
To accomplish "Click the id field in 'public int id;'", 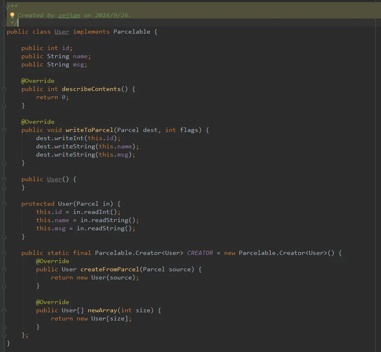I will click(66, 48).
